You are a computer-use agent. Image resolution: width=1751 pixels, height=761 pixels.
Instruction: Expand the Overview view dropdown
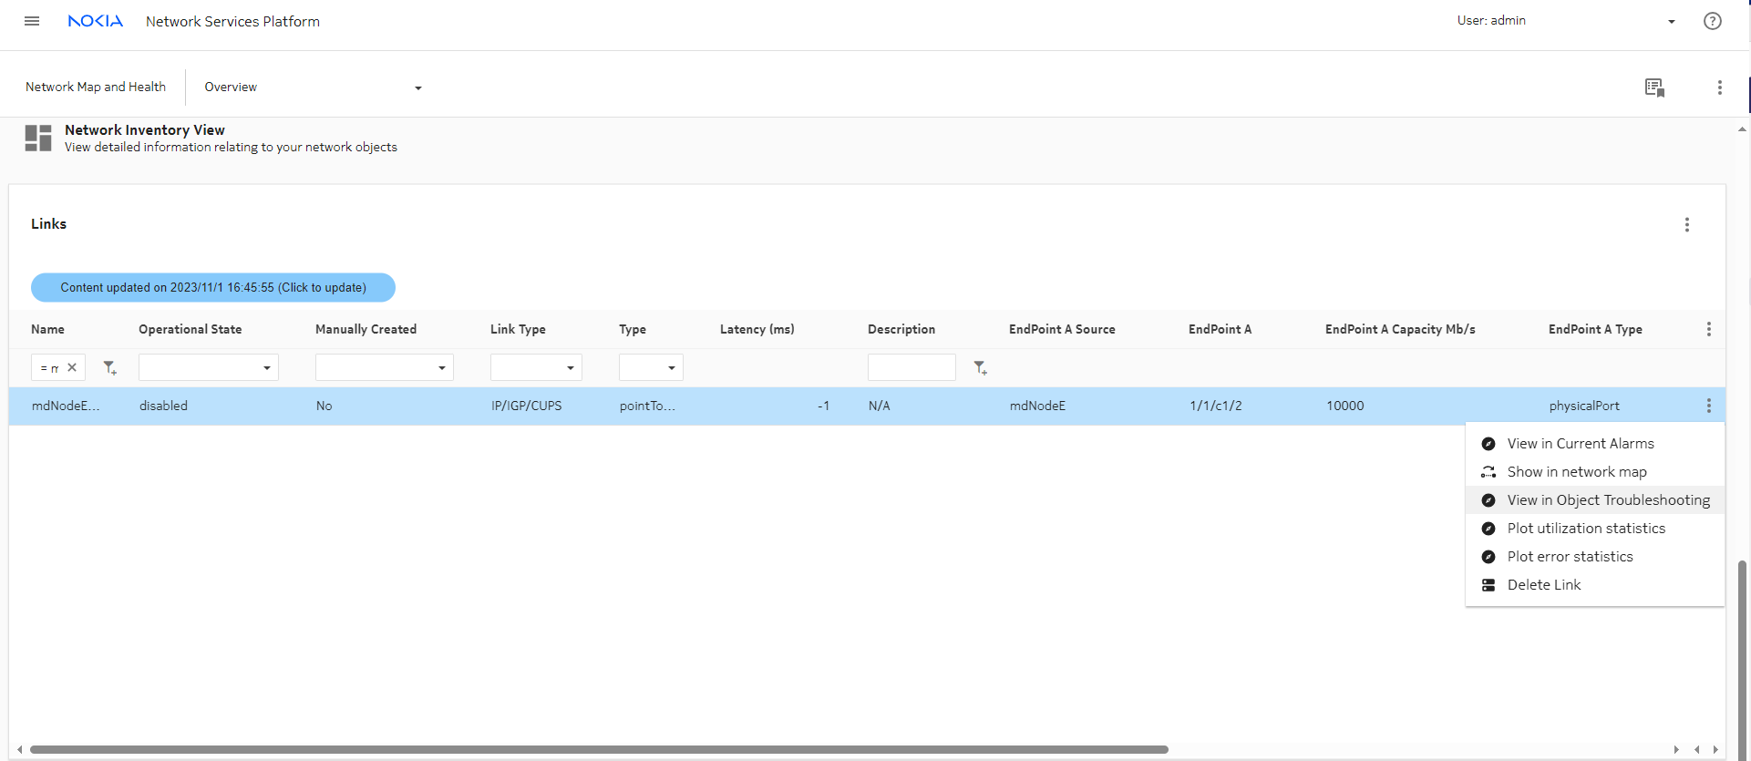(417, 88)
